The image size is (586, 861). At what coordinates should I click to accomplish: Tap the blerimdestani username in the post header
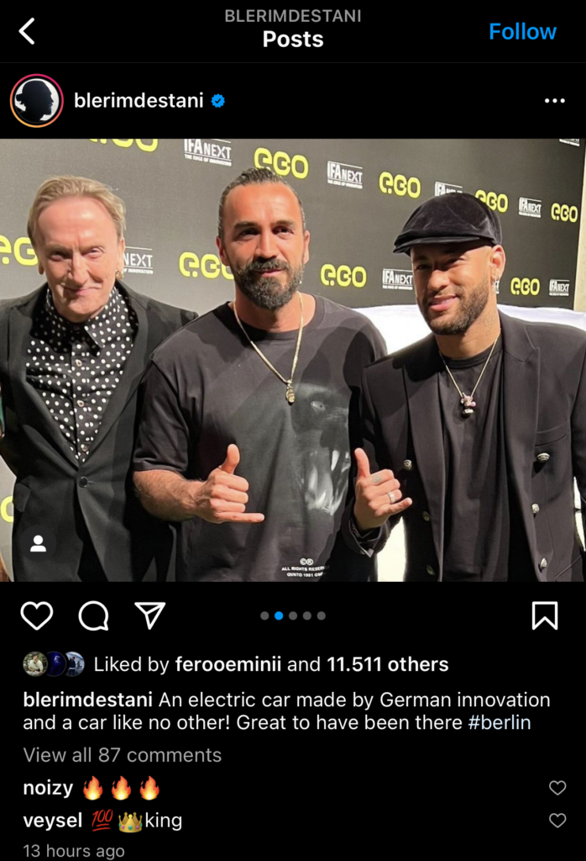click(x=139, y=101)
